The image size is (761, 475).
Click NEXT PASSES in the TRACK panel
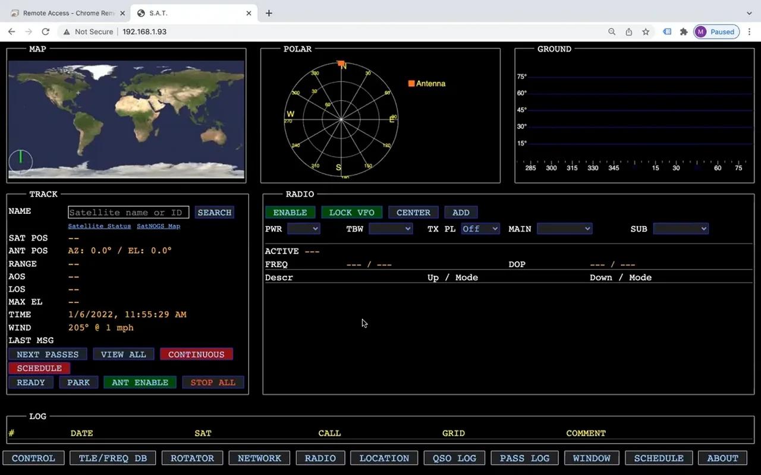point(47,354)
